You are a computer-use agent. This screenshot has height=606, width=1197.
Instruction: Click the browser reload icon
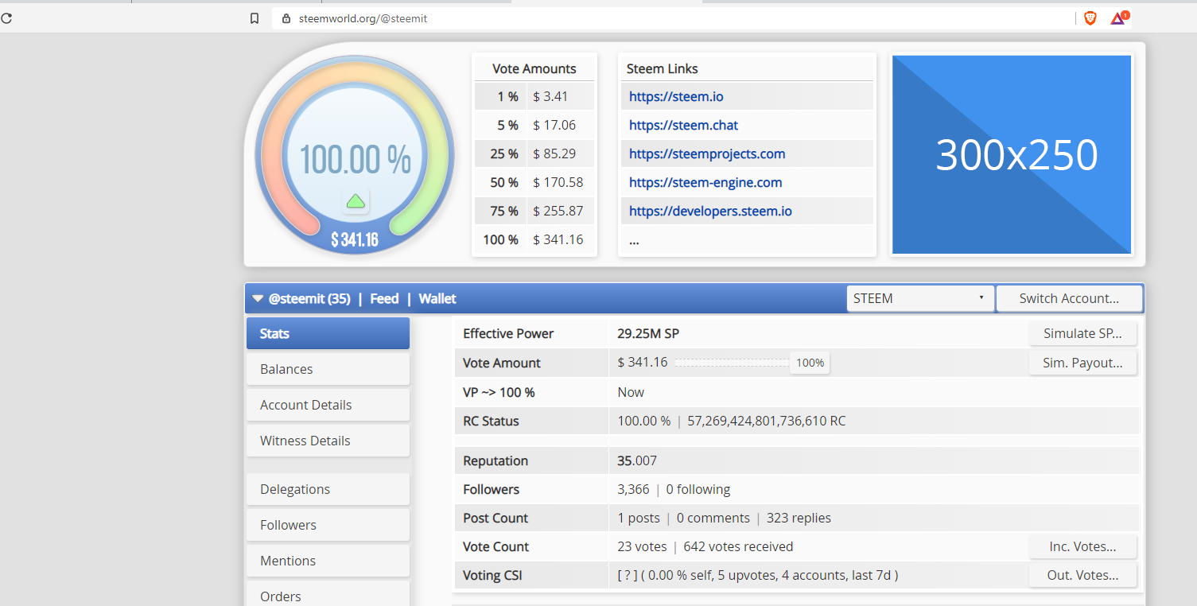[6, 18]
